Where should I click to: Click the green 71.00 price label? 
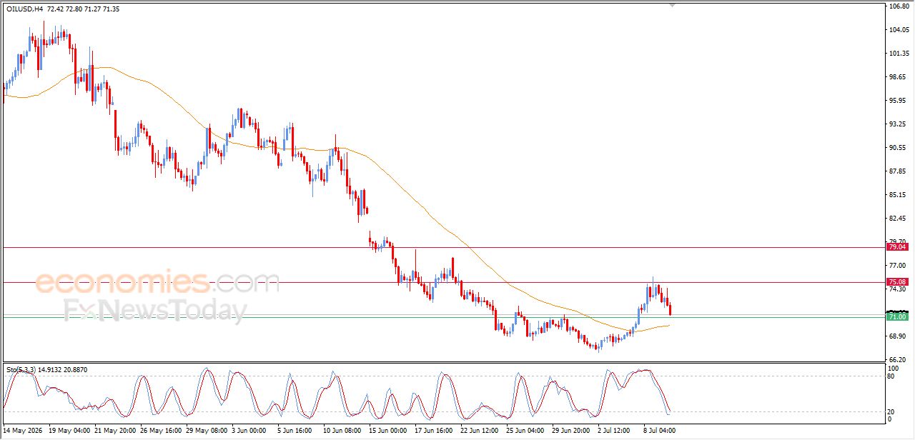(896, 316)
